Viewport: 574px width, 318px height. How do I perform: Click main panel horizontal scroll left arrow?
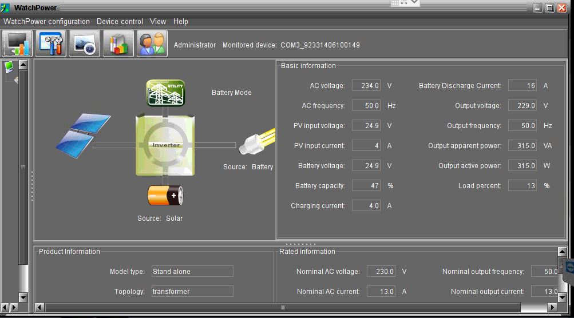click(x=39, y=307)
